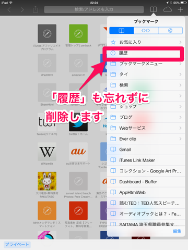This screenshot has height=250, width=188.
Task: Toggle プライベート private browsing
Action: (x=17, y=244)
